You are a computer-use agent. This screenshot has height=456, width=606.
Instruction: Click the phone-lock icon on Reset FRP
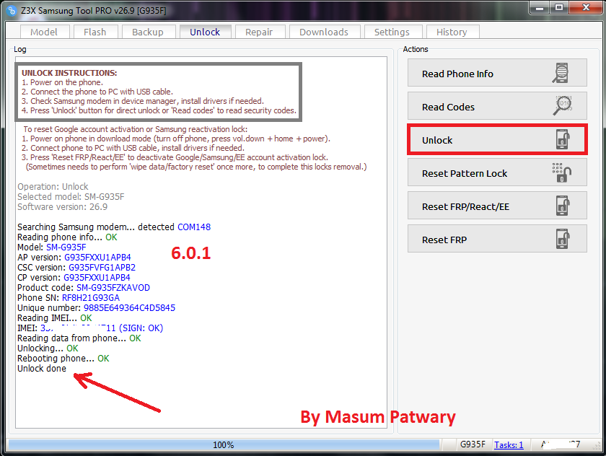tap(563, 239)
